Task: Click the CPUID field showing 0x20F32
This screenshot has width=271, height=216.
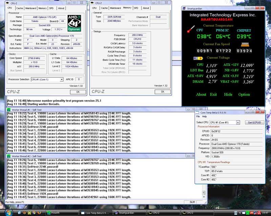Action: (236, 131)
